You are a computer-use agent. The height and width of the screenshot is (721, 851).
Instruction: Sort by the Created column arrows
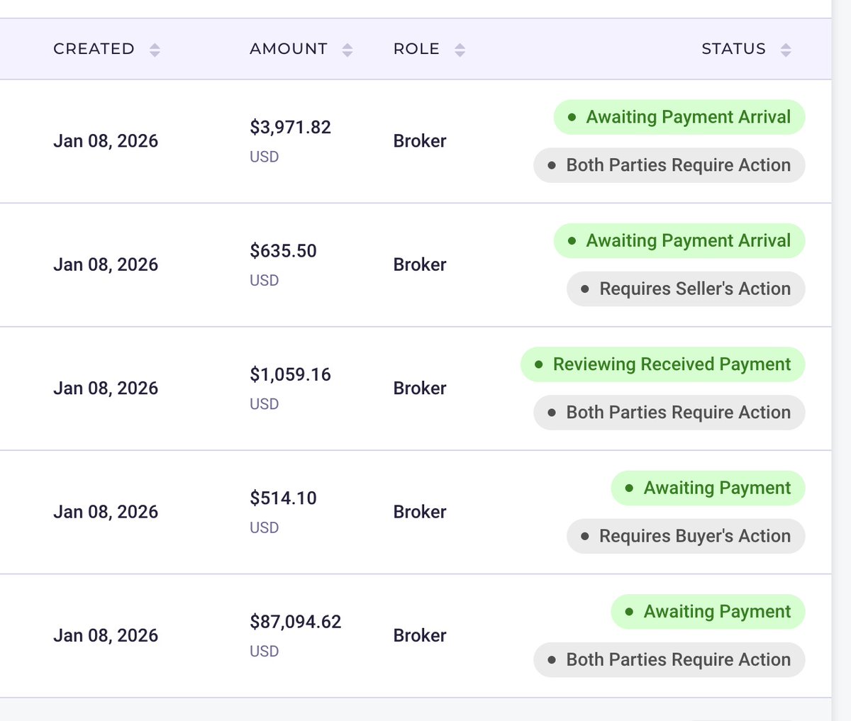155,50
